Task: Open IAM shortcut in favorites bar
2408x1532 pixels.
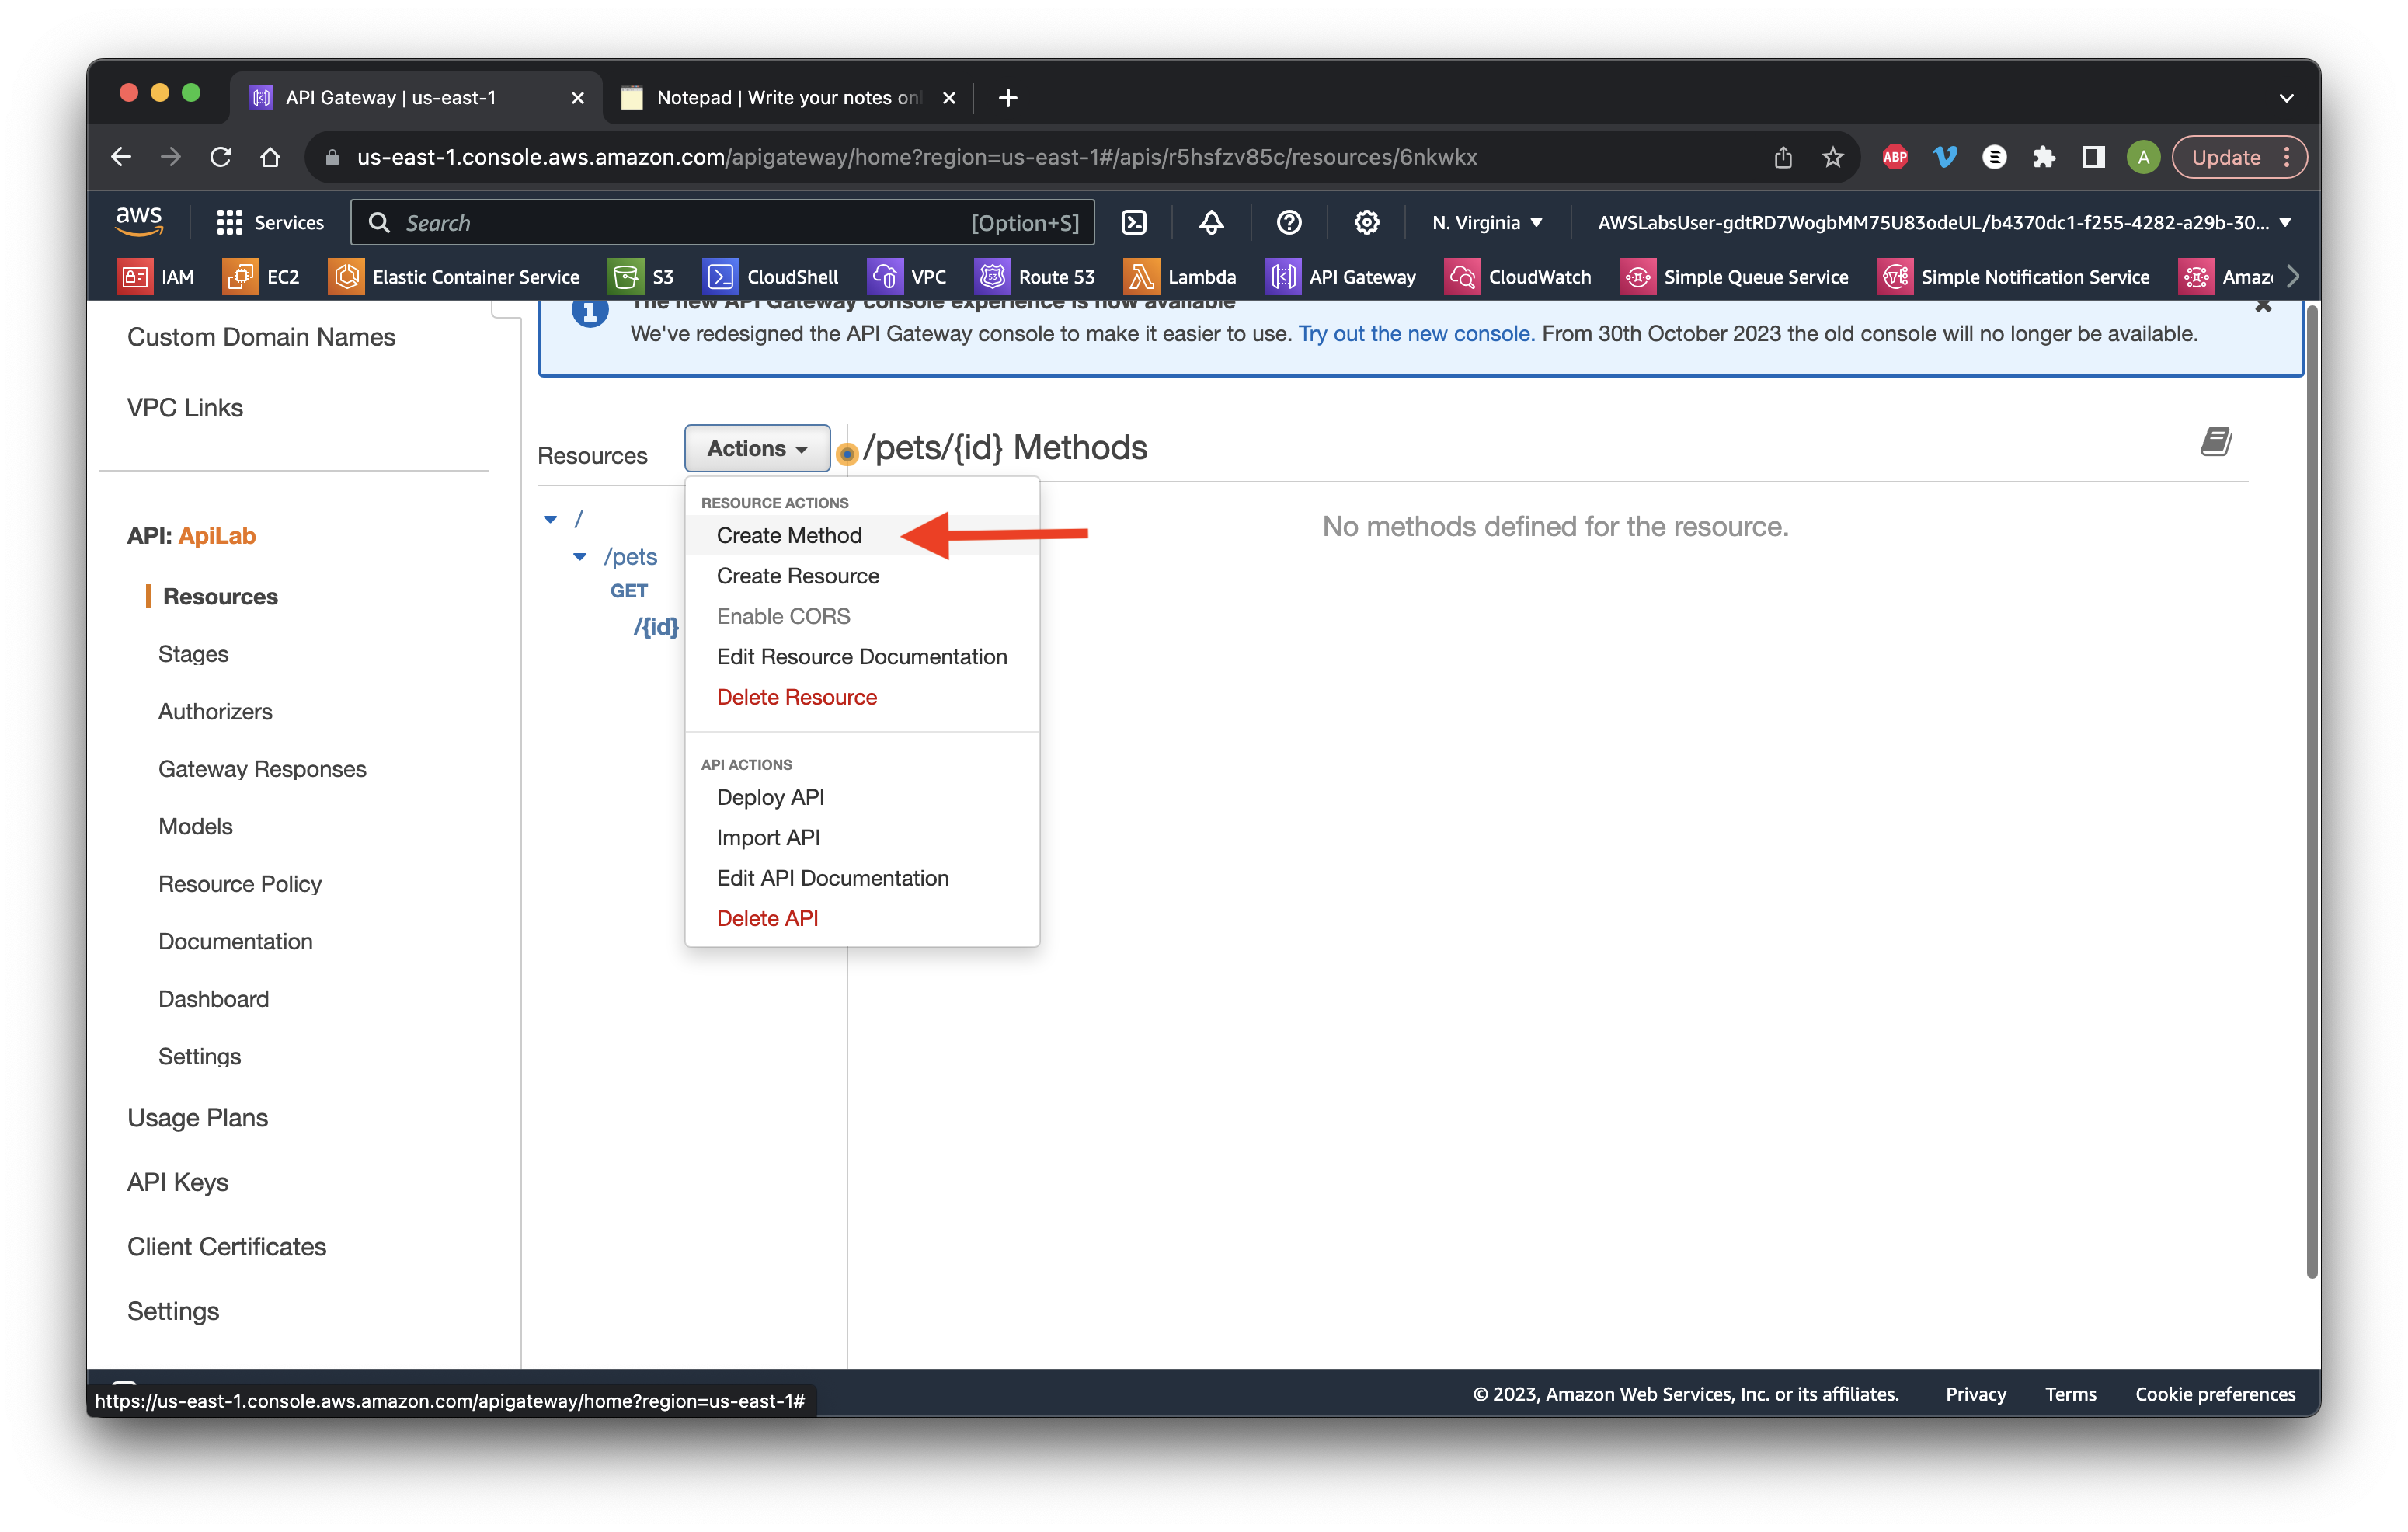Action: [157, 277]
